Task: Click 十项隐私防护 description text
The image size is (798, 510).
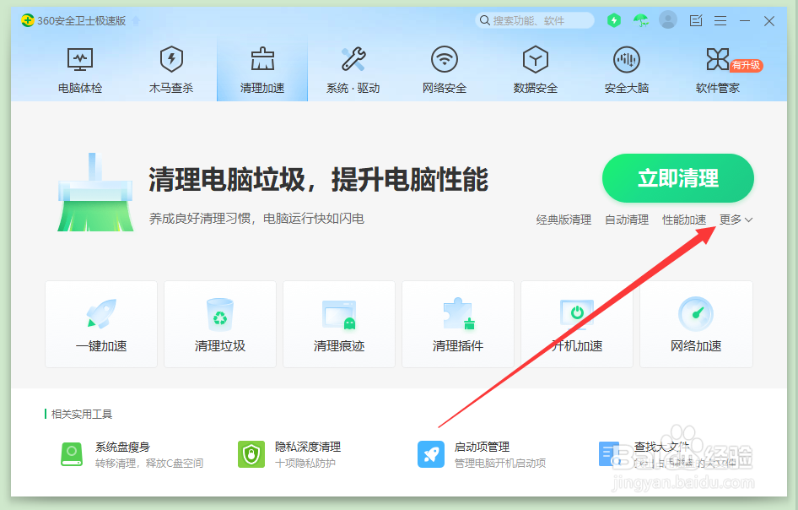Action: [305, 463]
